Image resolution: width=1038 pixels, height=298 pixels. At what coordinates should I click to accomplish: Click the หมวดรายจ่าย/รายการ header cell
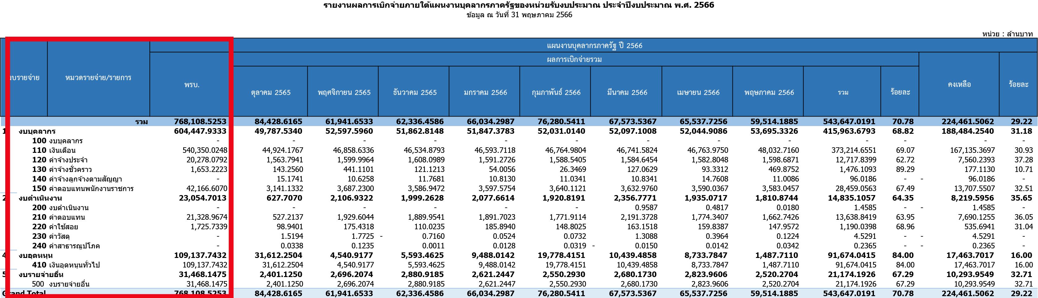click(98, 78)
